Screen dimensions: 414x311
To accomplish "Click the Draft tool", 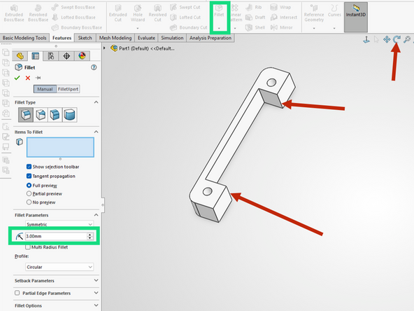I will (x=255, y=18).
